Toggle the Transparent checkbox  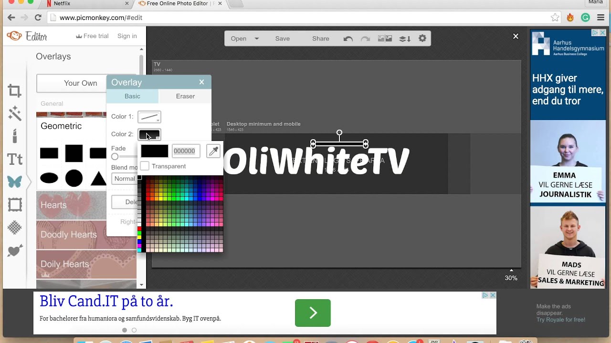coord(145,166)
